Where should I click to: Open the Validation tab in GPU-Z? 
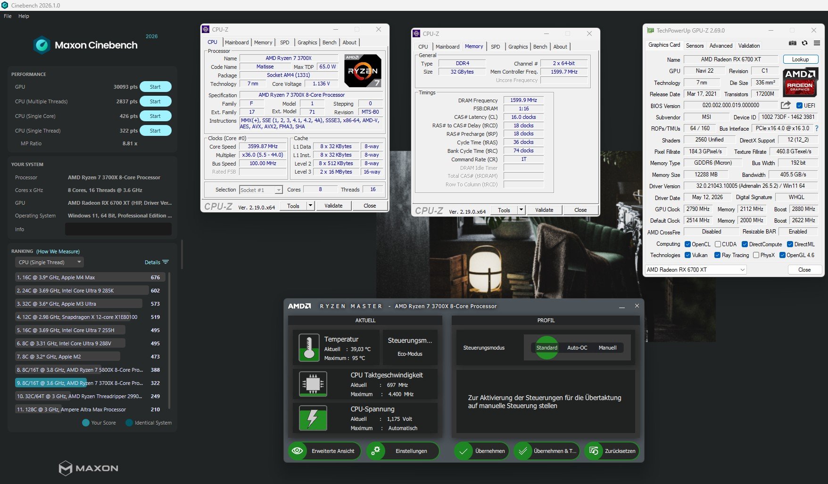749,46
